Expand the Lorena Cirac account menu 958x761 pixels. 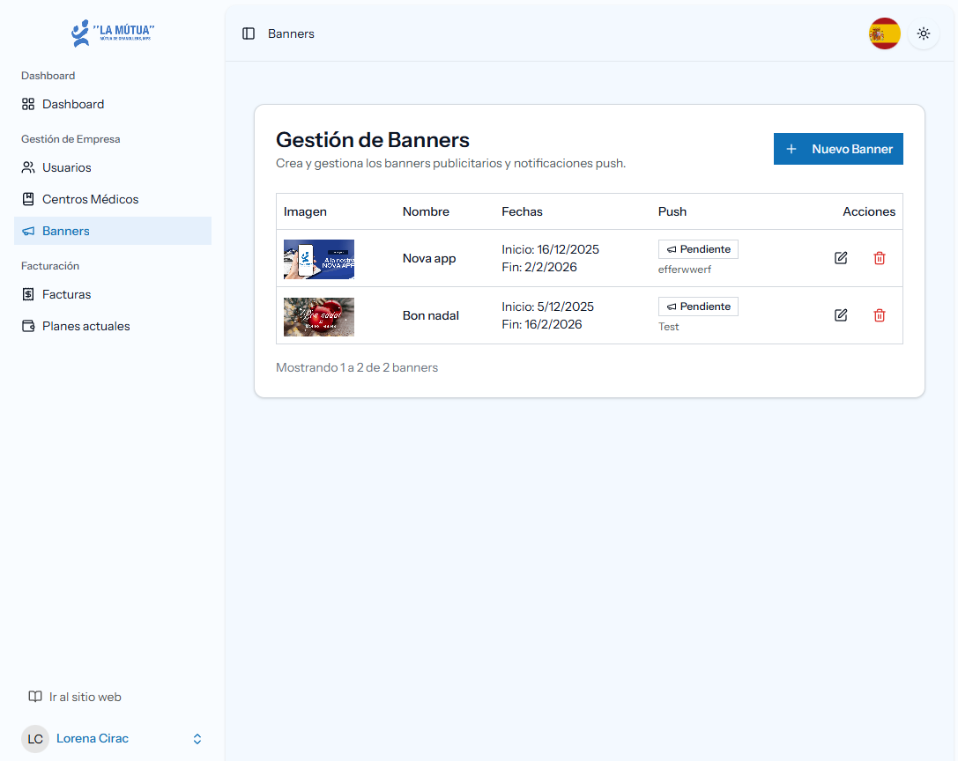tap(92, 739)
